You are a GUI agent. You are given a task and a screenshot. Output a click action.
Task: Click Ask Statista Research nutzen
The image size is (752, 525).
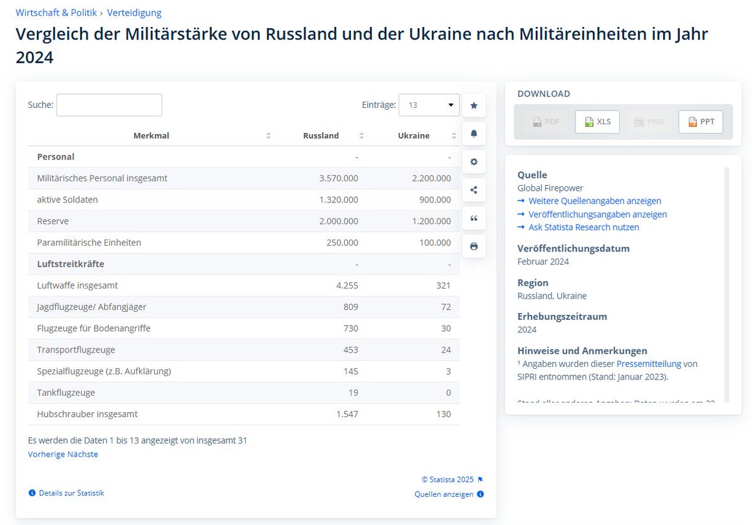[584, 227]
